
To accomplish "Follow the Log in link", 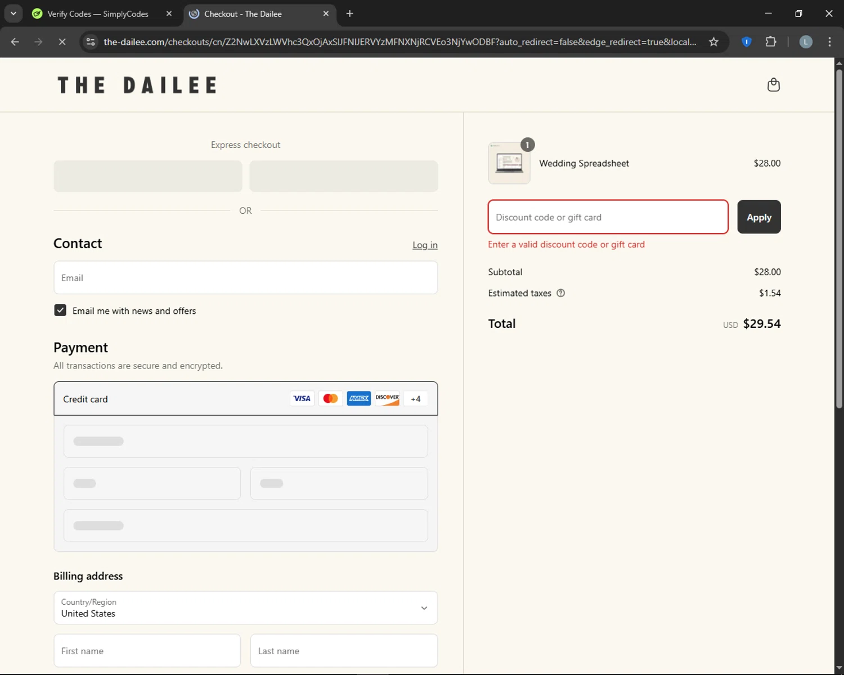I will (425, 245).
